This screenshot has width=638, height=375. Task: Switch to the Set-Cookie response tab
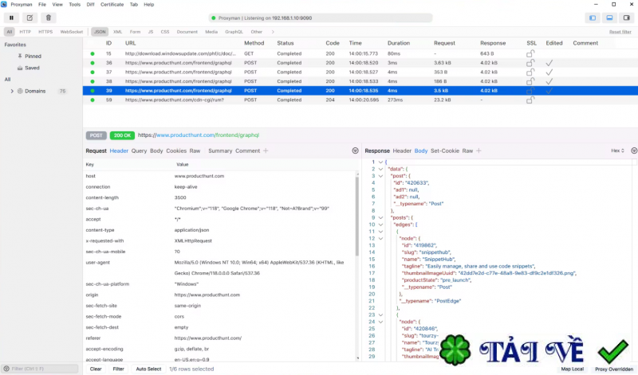coord(445,150)
